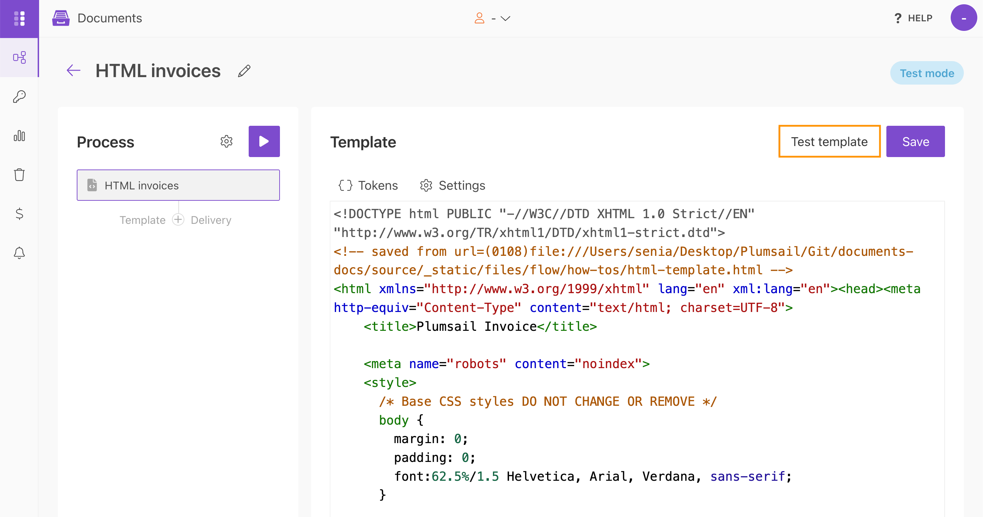The height and width of the screenshot is (517, 983).
Task: Click the body selector line
Action: [x=401, y=420]
